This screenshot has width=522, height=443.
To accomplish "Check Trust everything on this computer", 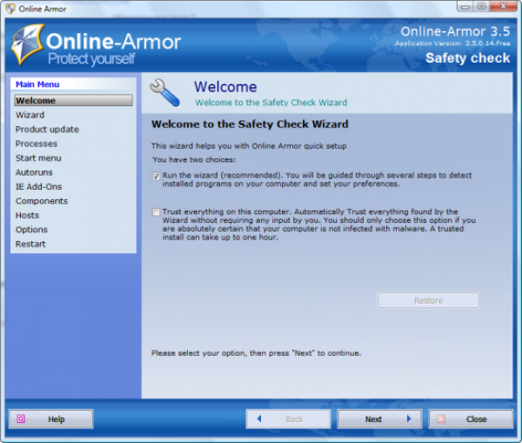I will [x=156, y=212].
